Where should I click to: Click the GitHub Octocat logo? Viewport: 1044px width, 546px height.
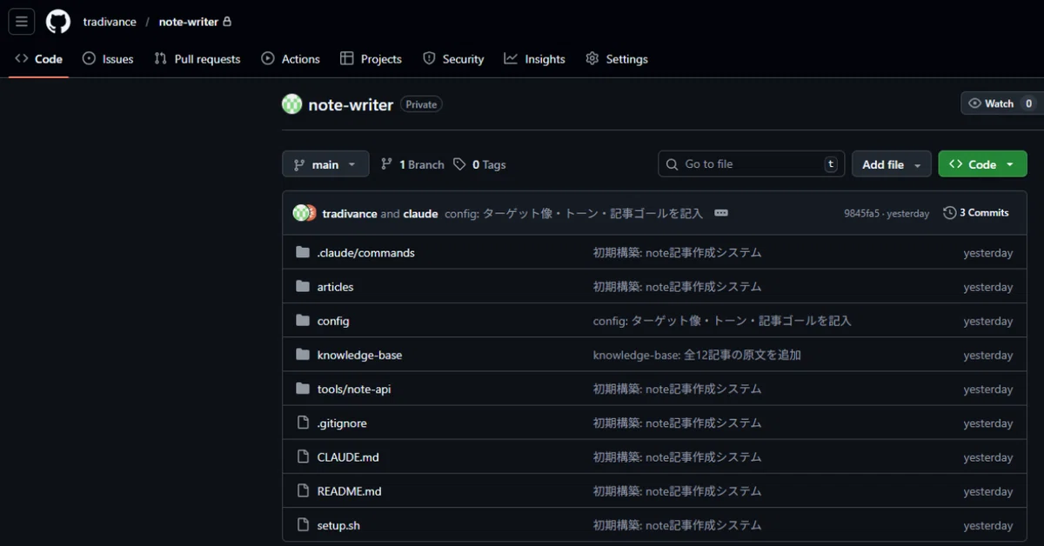[x=58, y=22]
